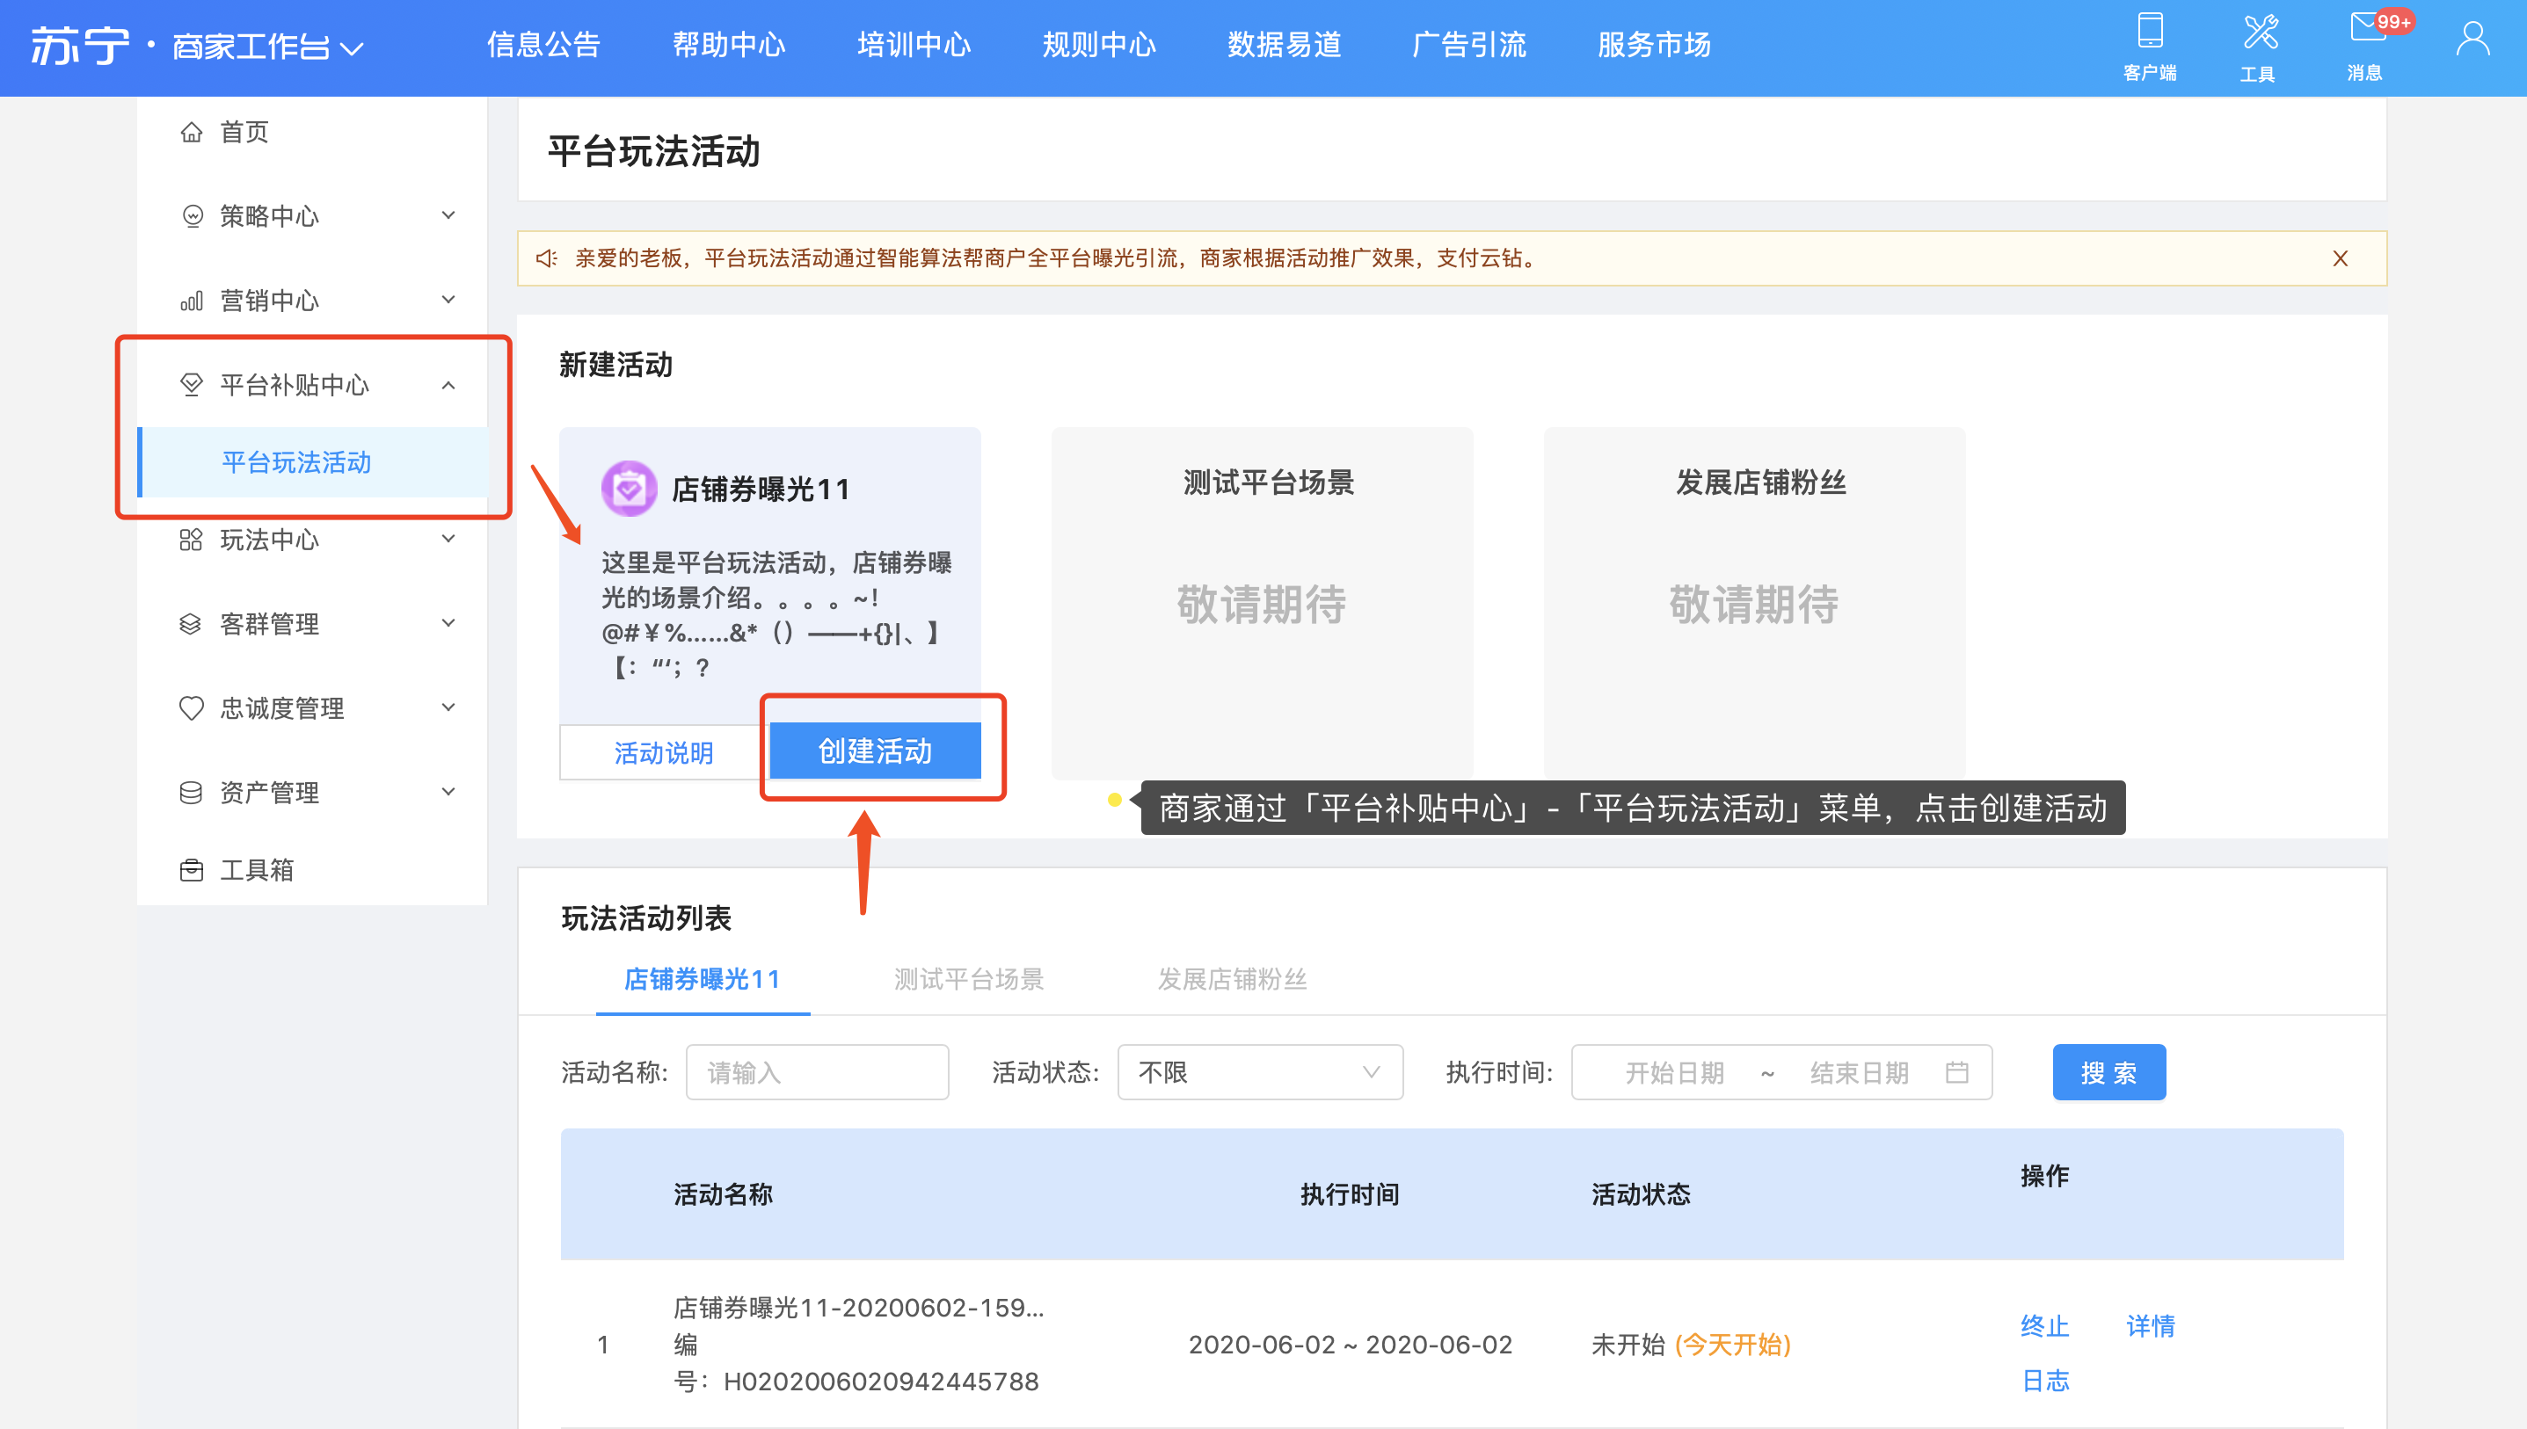Click the 开始日期 field
The height and width of the screenshot is (1429, 2527).
coord(1675,1073)
